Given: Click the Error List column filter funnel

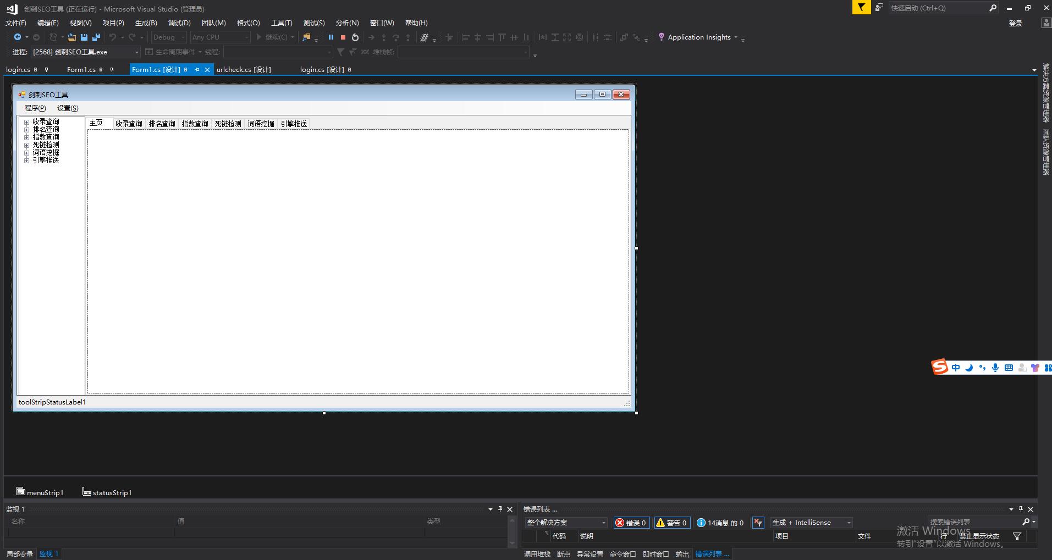Looking at the screenshot, I should click(x=1017, y=536).
